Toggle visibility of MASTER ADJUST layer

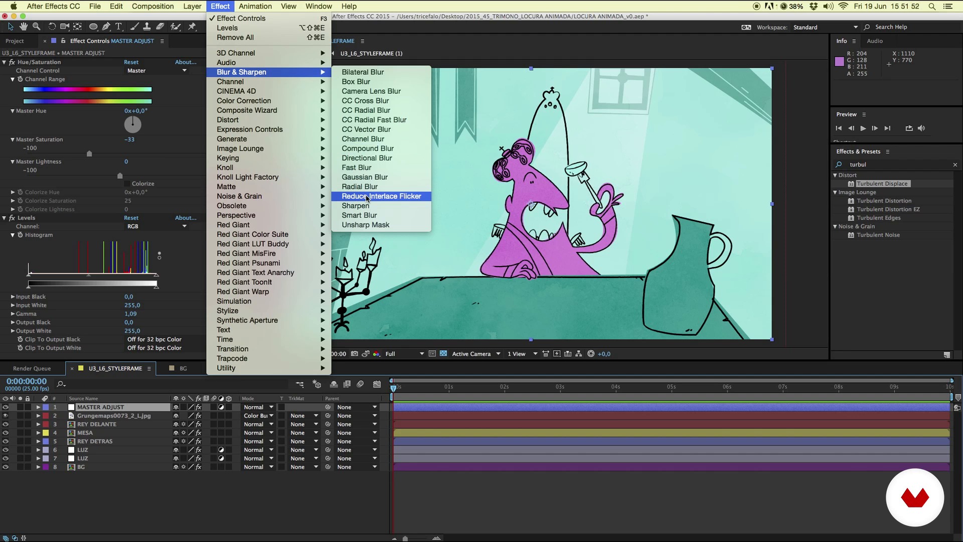[6, 407]
